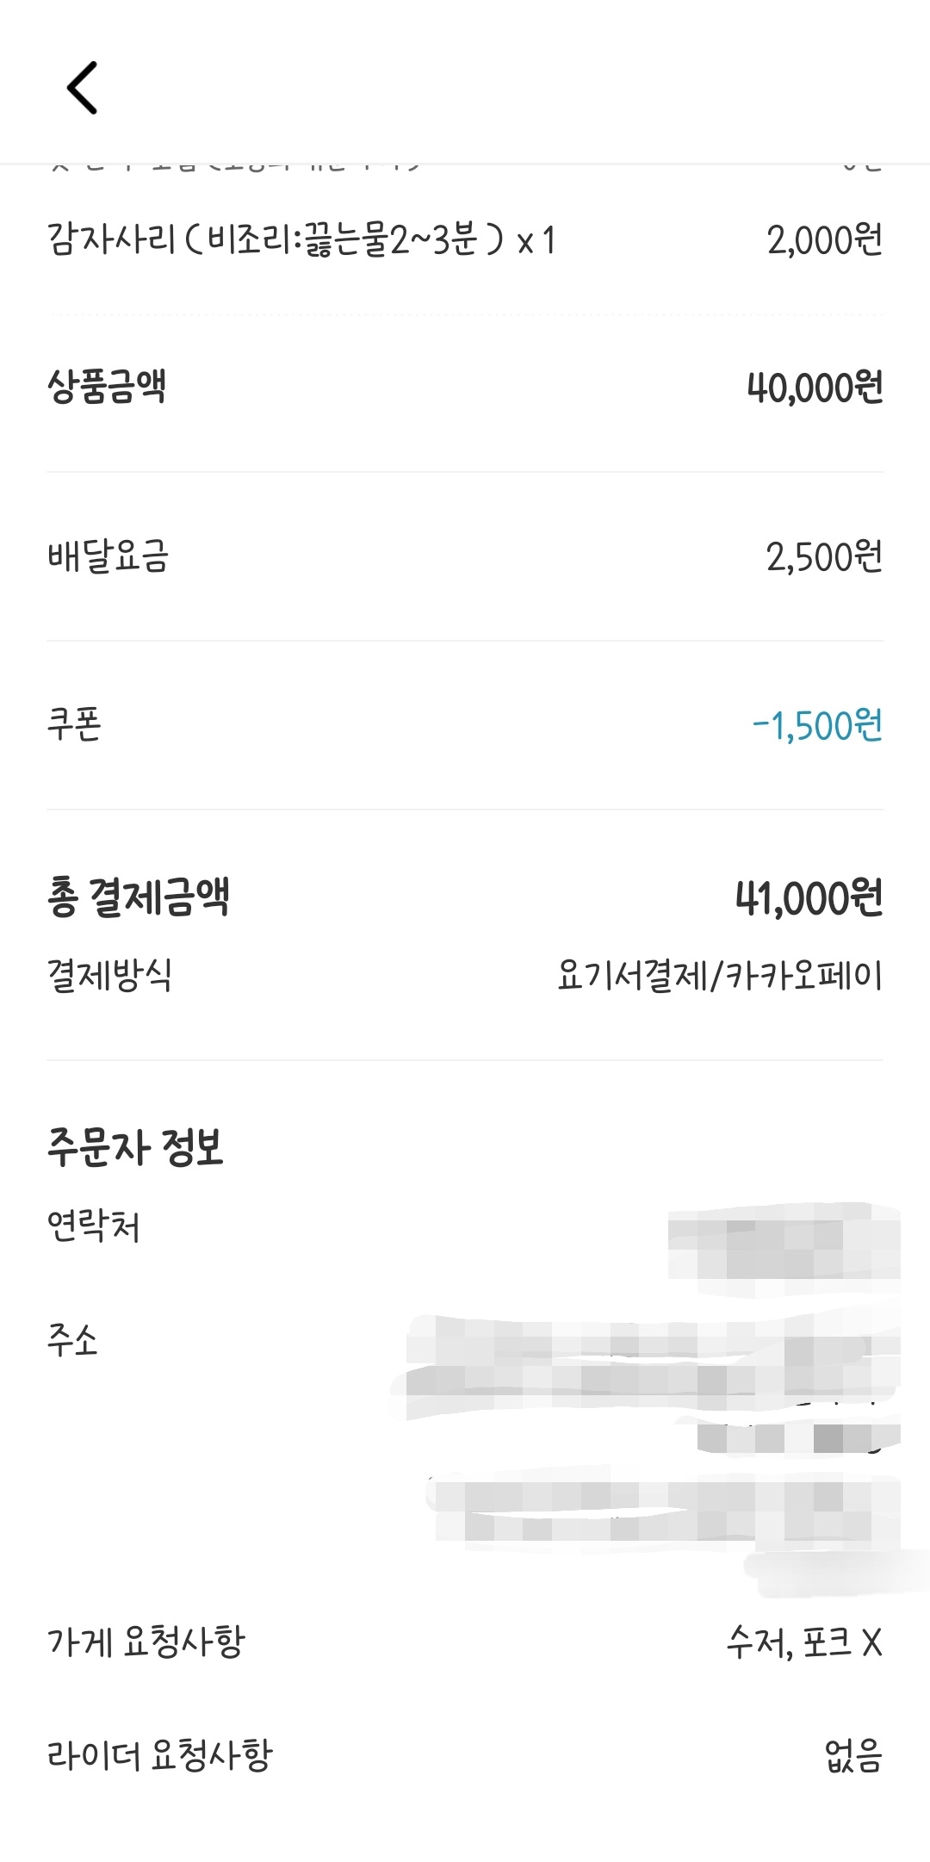Select the 감자사리 menu item row

click(301, 239)
